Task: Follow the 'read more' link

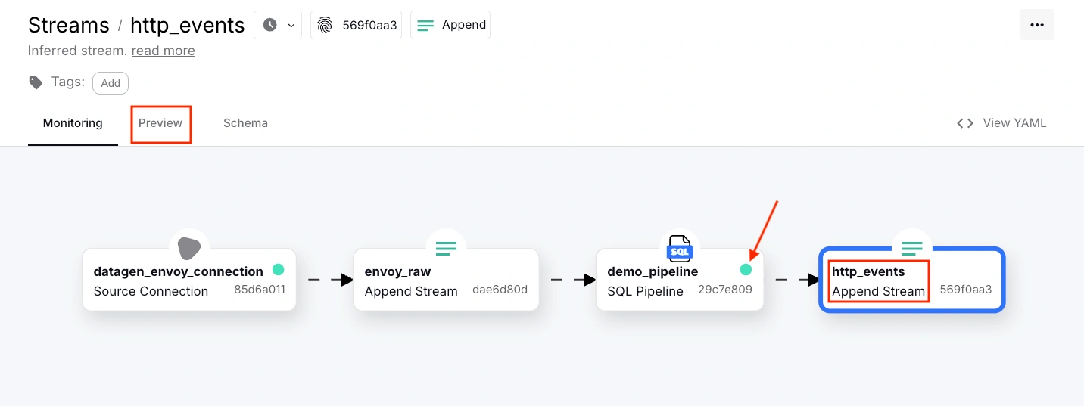Action: (x=164, y=51)
